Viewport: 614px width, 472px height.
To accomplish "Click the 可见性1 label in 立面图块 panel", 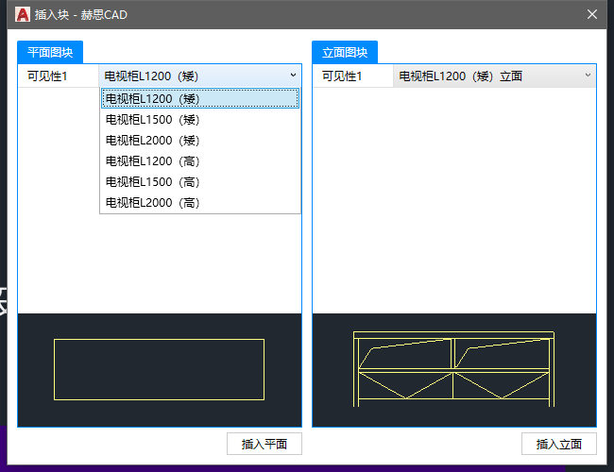I will click(x=342, y=76).
